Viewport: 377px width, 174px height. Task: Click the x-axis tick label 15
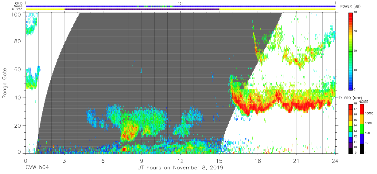pos(219,161)
